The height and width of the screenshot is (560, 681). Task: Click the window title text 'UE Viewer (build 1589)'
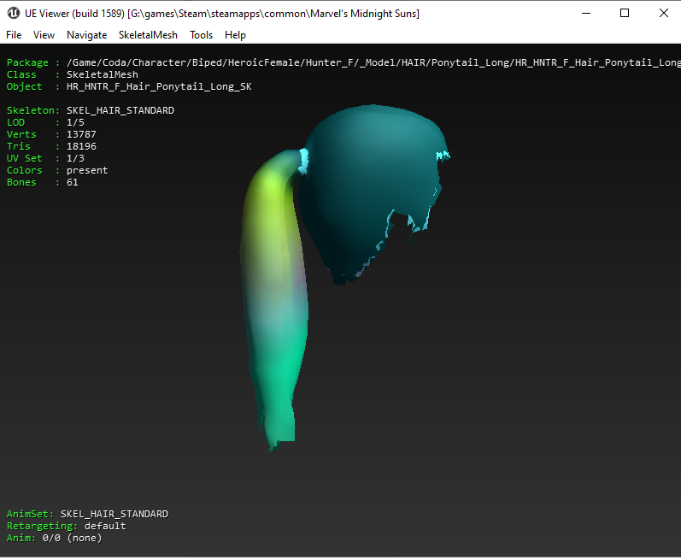tap(74, 14)
